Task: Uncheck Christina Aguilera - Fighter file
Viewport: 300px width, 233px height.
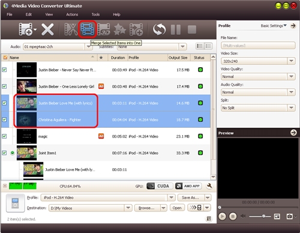Action: coord(4,120)
